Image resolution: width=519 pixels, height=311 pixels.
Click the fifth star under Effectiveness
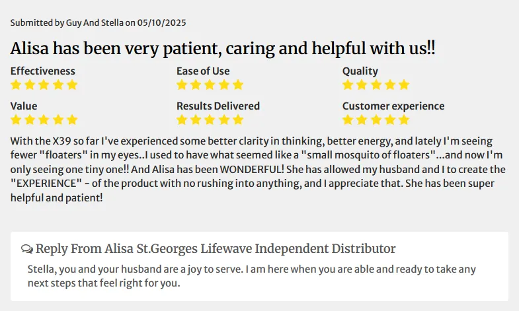pyautogui.click(x=72, y=85)
